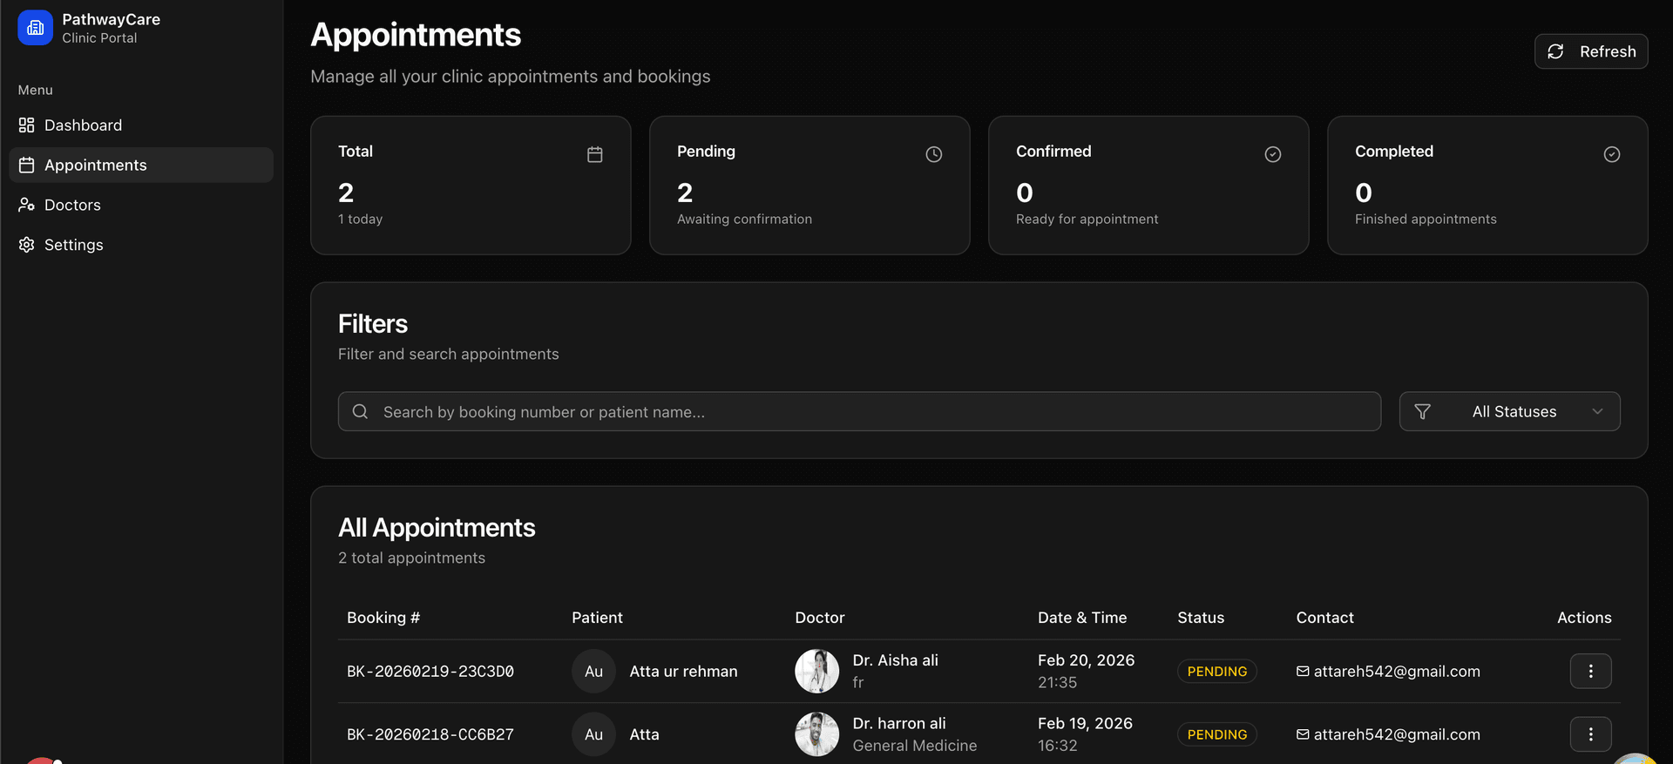The height and width of the screenshot is (764, 1673).
Task: Focus the booking number search field
Action: 859,411
